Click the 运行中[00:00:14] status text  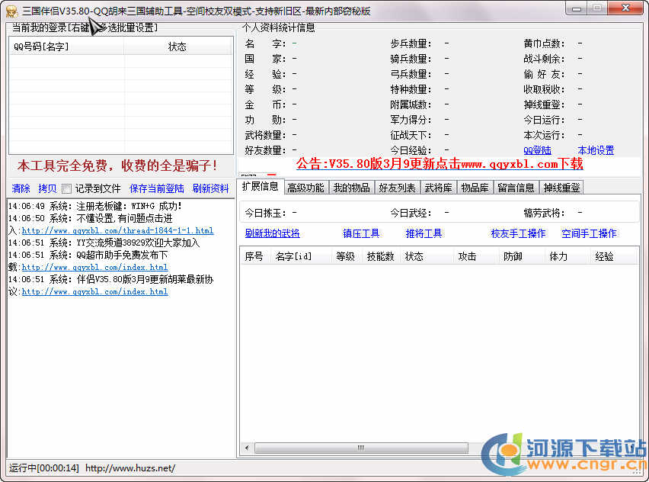[x=44, y=468]
